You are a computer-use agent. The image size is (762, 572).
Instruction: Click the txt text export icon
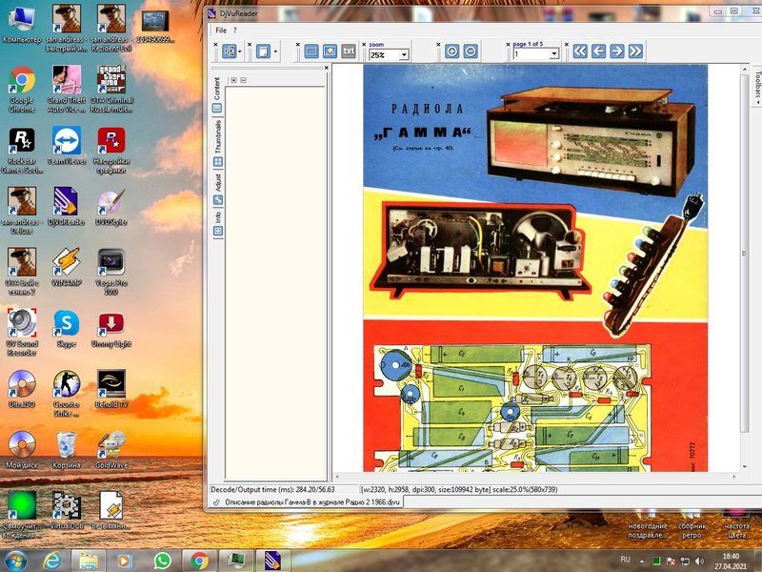click(348, 51)
